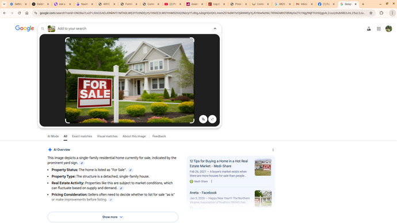Bookmark this page with star icon
This screenshot has width=397, height=223.
[371, 13]
